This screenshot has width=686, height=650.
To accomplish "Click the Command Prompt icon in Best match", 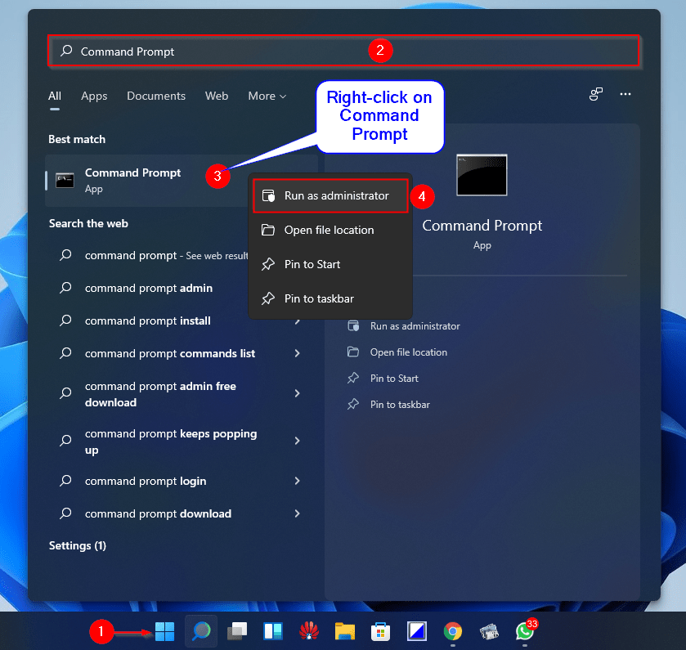I will tap(65, 180).
